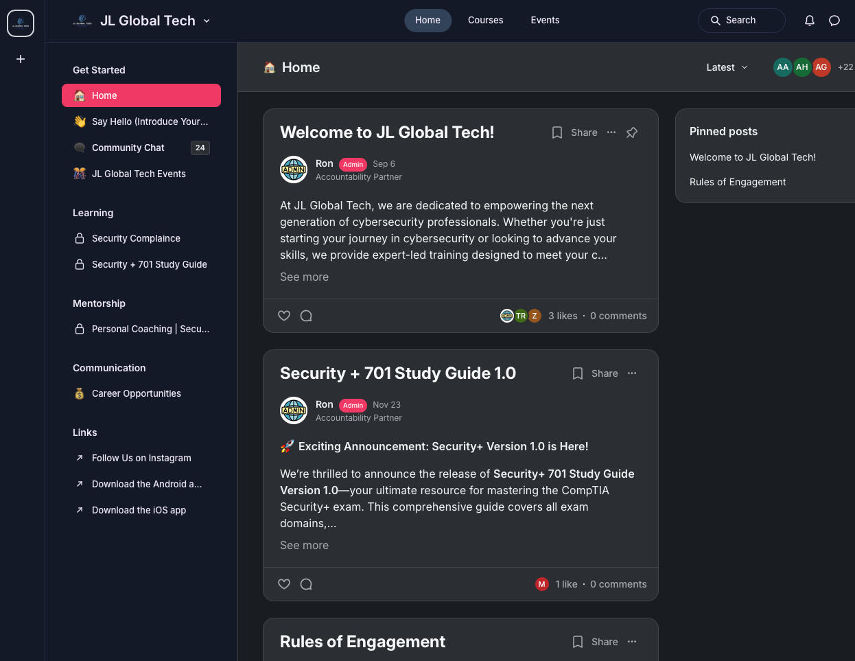Open the Latest sort dropdown
This screenshot has width=855, height=661.
(727, 67)
